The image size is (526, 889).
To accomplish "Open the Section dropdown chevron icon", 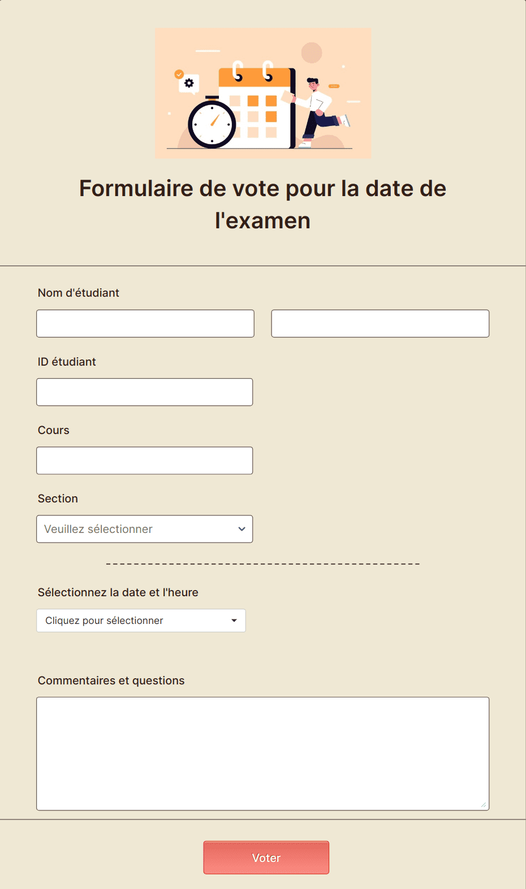I will click(x=242, y=529).
